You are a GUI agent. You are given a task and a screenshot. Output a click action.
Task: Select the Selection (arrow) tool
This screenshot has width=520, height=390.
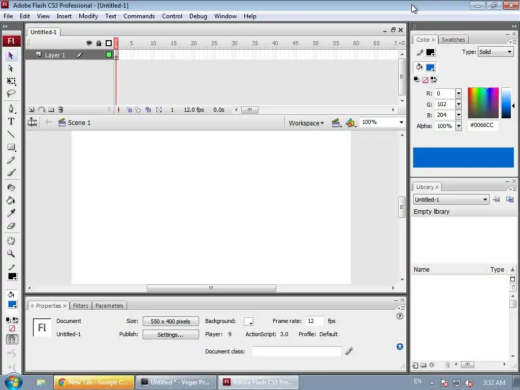[11, 55]
